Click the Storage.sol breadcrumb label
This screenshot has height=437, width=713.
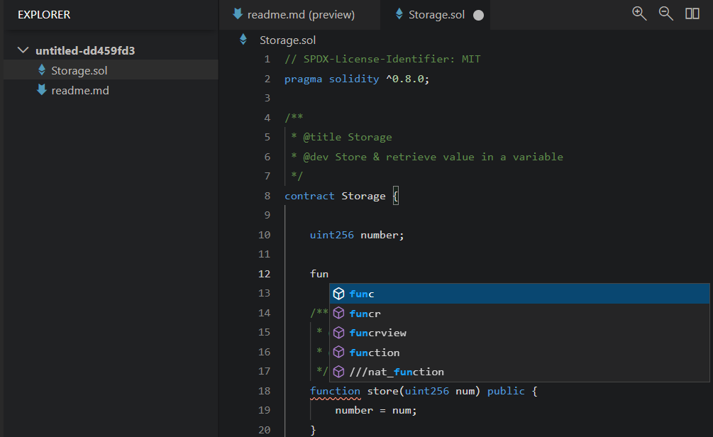click(x=288, y=40)
